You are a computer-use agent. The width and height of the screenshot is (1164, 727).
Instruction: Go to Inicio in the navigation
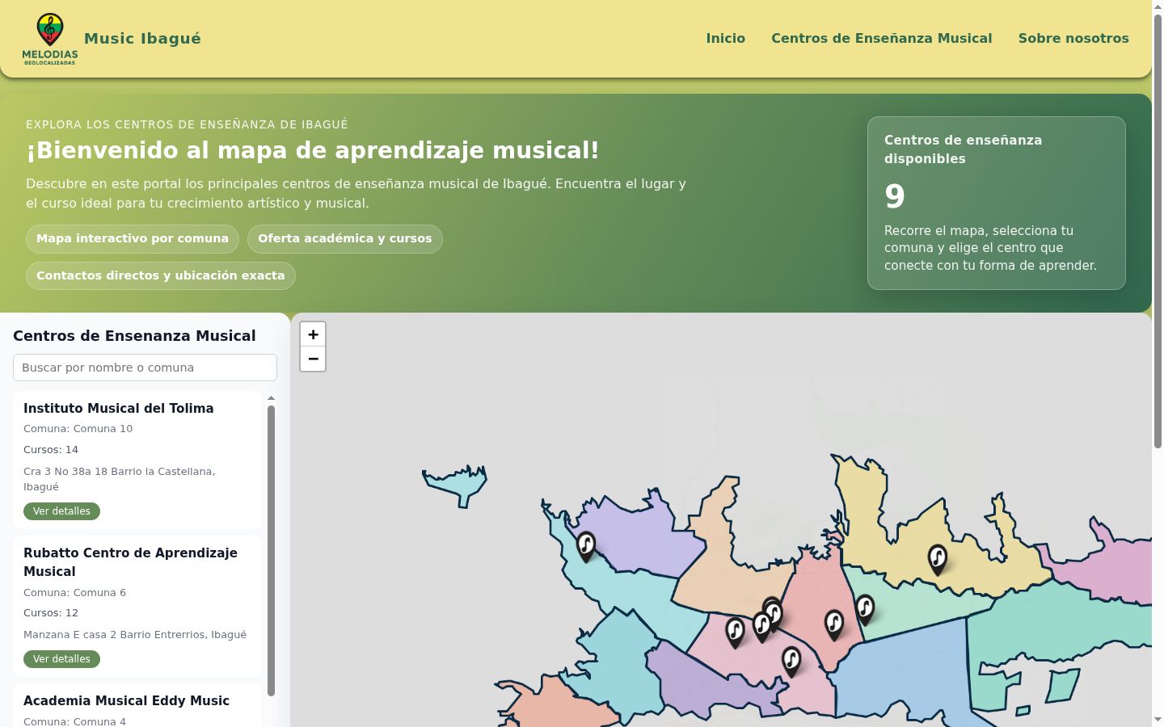coord(725,38)
